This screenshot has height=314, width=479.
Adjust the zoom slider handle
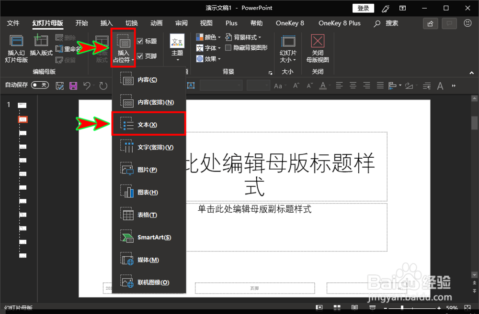click(x=402, y=308)
